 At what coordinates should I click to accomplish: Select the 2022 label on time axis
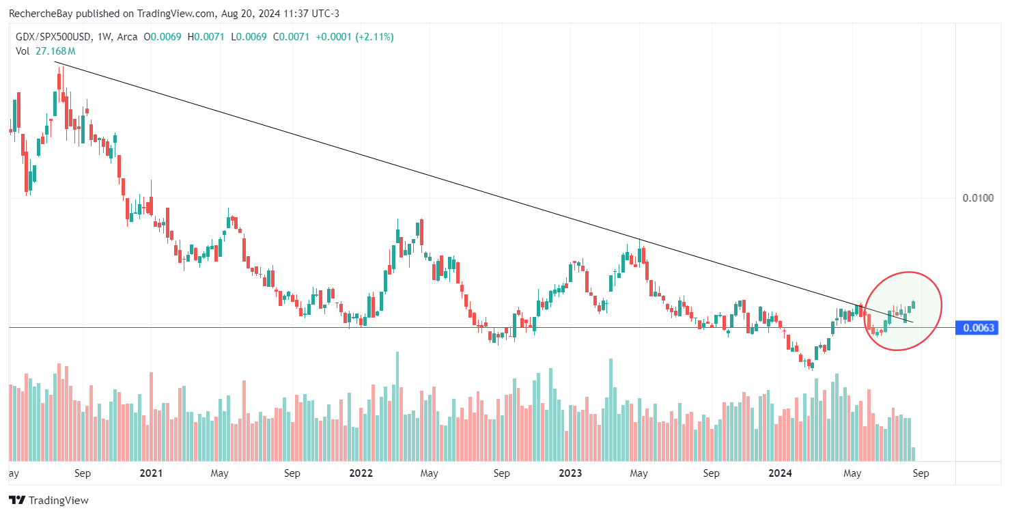coord(359,473)
